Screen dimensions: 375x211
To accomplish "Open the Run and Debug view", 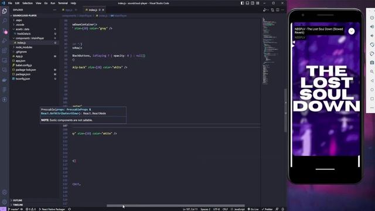I will click(4, 40).
